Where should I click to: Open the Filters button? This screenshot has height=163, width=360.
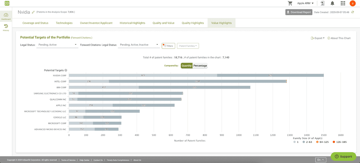tap(168, 46)
